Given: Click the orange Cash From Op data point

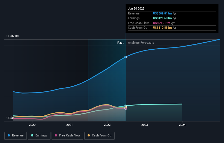Looking at the screenshot, I should tap(126, 107).
